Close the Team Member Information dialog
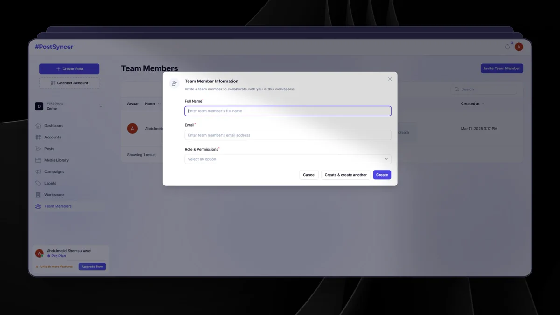Screen dimensions: 560x315 390,79
